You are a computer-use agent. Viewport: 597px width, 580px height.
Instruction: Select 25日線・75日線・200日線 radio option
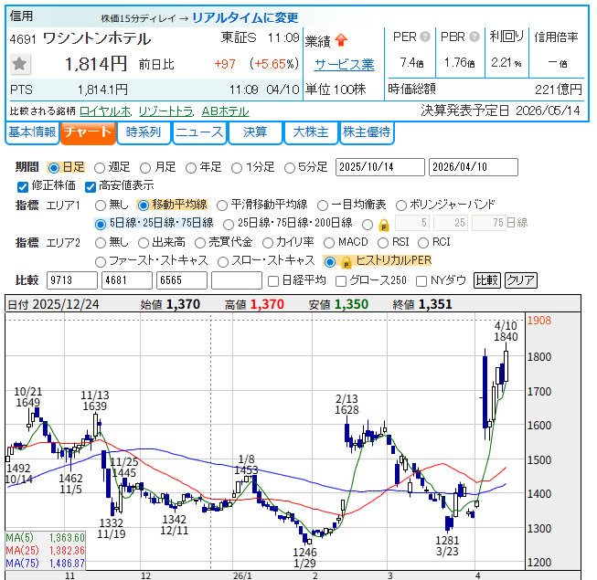(229, 224)
